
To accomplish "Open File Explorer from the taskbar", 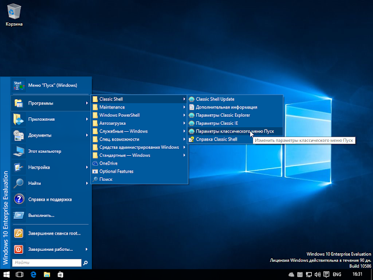I will pyautogui.click(x=47, y=275).
